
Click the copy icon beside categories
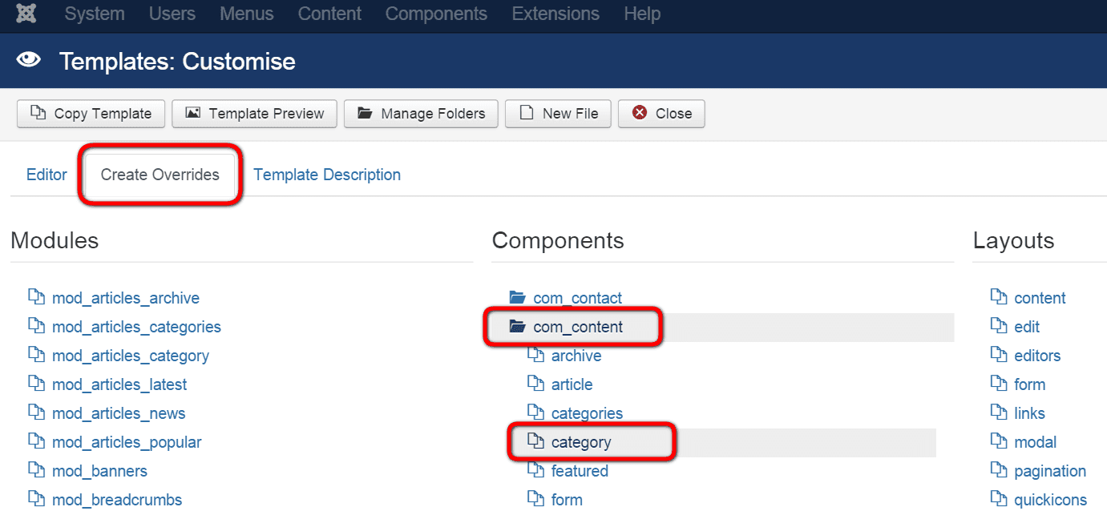[x=535, y=412]
